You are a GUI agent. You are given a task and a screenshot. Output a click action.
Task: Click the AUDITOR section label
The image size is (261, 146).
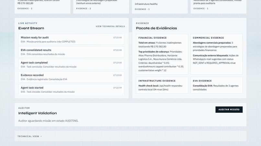(x=24, y=108)
